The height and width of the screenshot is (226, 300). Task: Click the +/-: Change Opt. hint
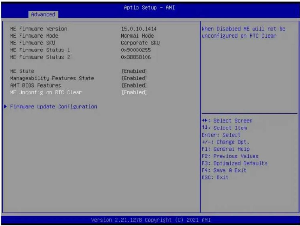[226, 142]
